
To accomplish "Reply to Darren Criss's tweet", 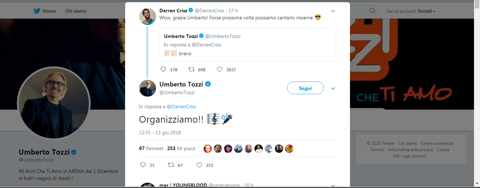I will 163,70.
